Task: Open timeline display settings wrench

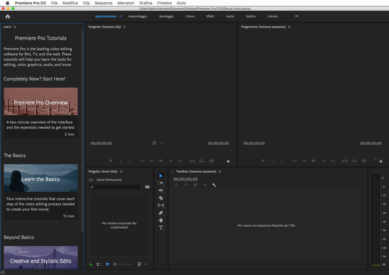Action: [x=214, y=185]
